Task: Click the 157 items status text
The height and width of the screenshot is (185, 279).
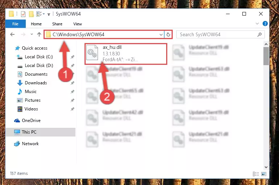Action: coord(19,173)
